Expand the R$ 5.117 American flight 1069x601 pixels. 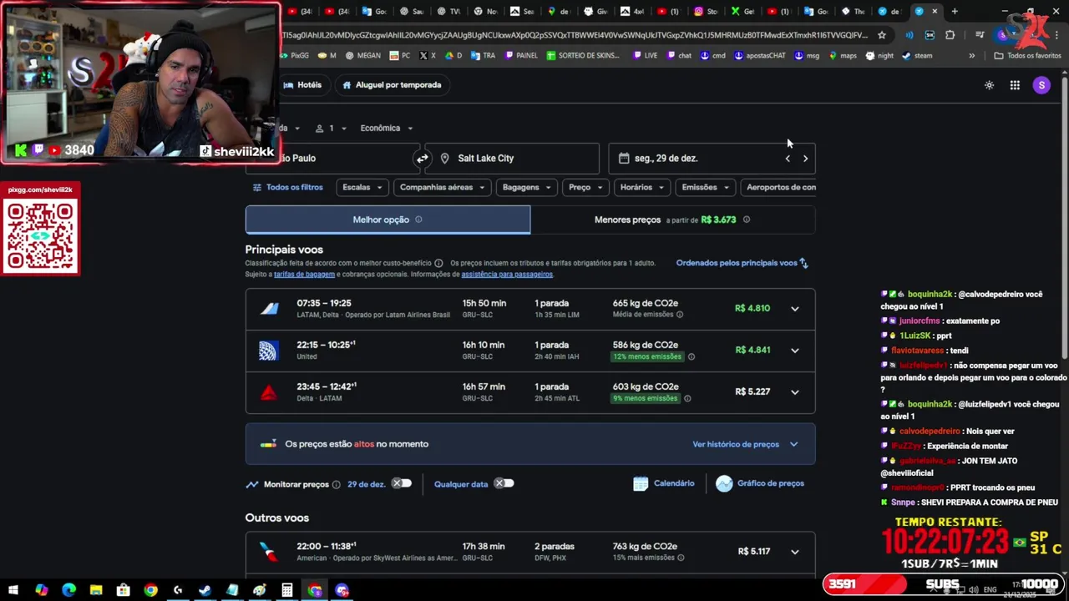(x=795, y=552)
